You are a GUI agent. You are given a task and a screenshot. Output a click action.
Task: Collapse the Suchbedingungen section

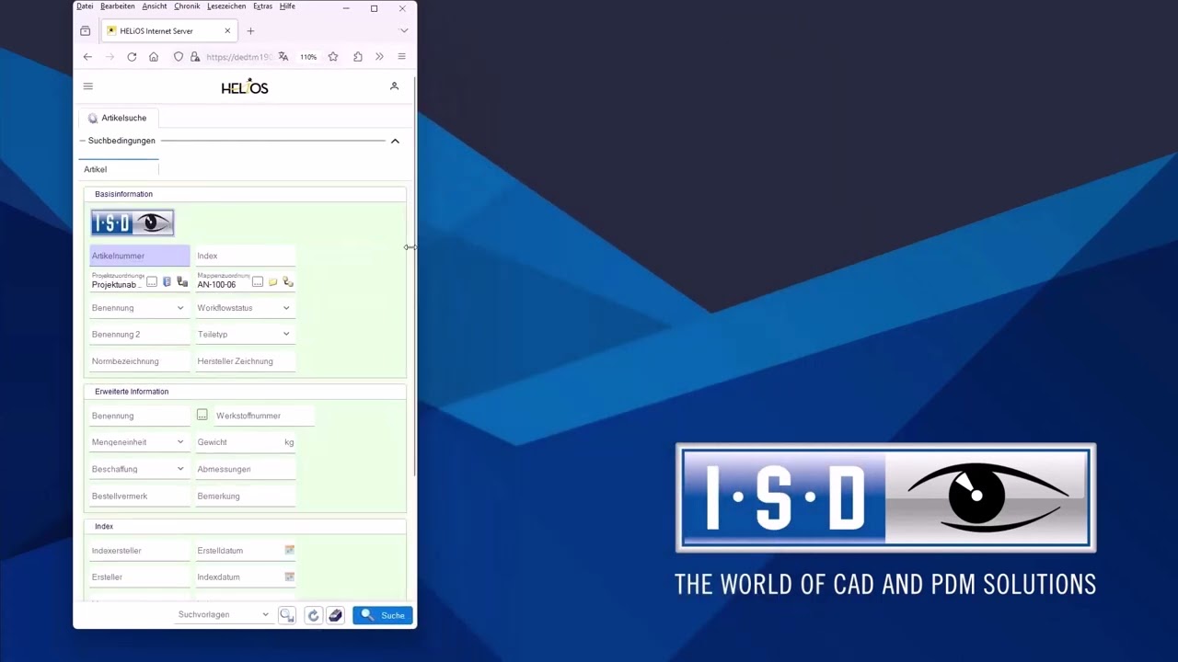point(395,141)
